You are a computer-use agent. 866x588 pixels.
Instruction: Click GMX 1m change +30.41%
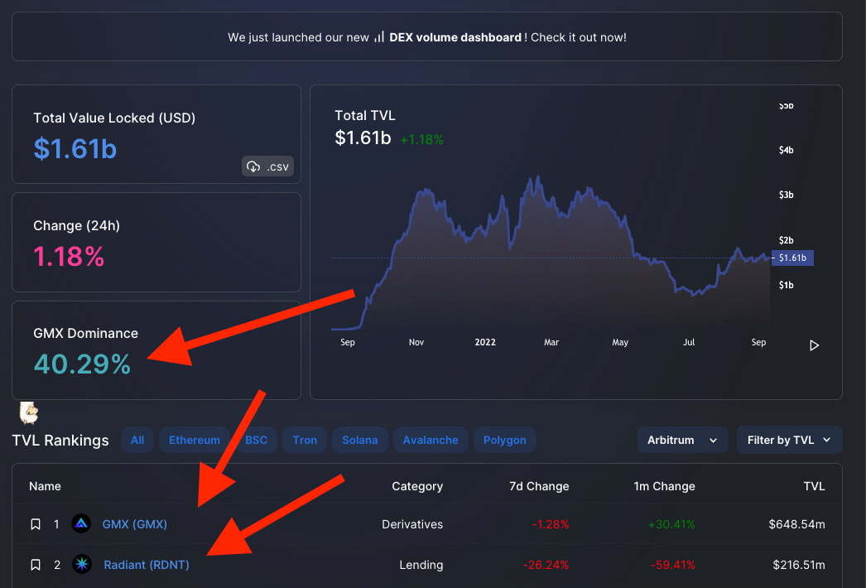pyautogui.click(x=671, y=524)
